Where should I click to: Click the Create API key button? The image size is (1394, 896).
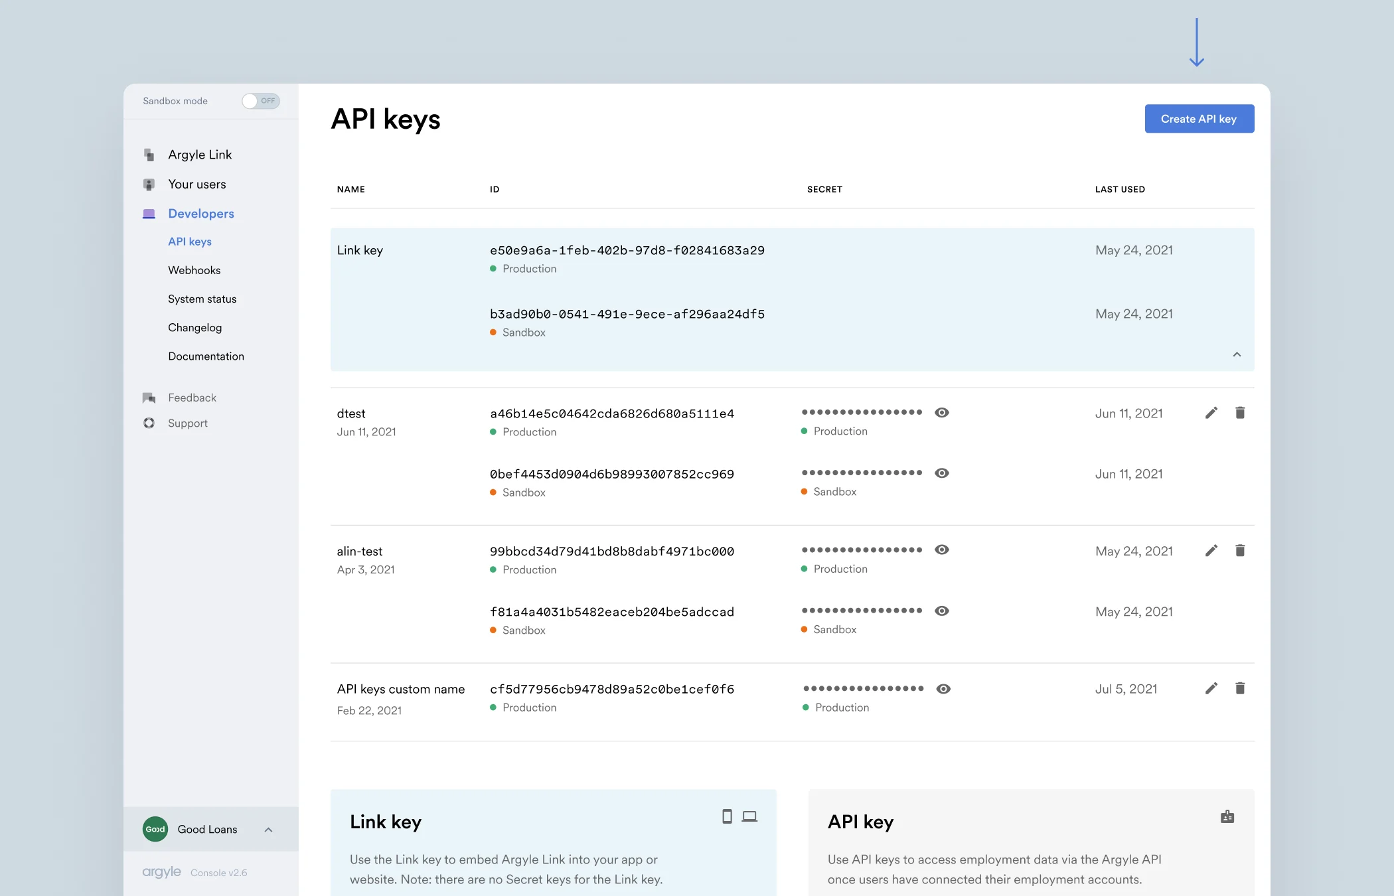pyautogui.click(x=1199, y=119)
